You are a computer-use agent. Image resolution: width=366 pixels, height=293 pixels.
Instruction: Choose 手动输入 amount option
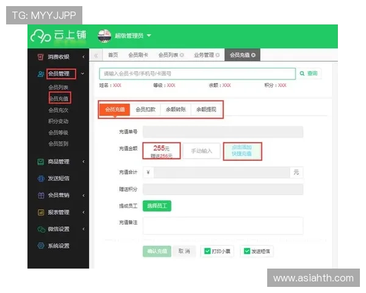(201, 151)
